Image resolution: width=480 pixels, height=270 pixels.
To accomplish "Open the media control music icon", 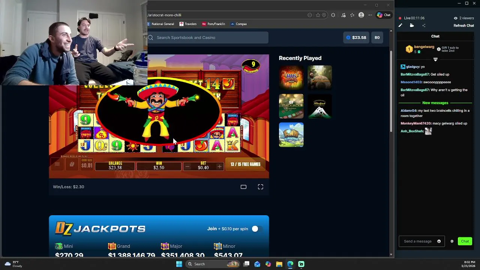I will (343, 15).
